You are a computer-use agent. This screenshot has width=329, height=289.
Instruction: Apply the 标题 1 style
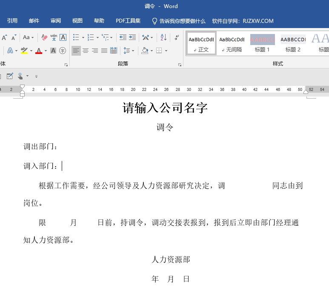tap(262, 44)
